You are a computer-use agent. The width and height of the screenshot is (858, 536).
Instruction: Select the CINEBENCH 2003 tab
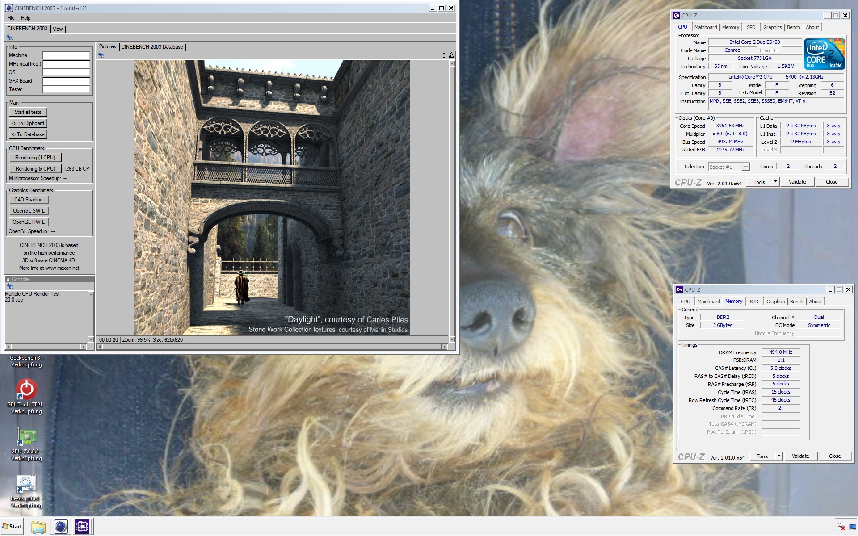27,29
